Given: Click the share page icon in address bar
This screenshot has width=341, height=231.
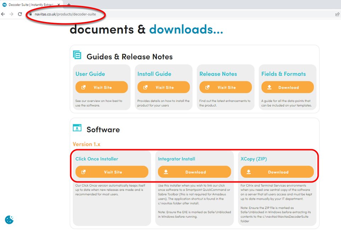Looking at the screenshot, I should [x=337, y=14].
